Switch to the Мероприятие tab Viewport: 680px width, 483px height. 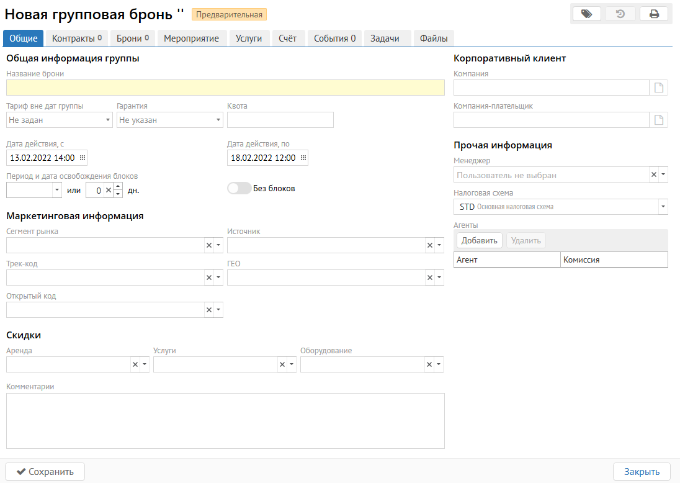pyautogui.click(x=191, y=38)
